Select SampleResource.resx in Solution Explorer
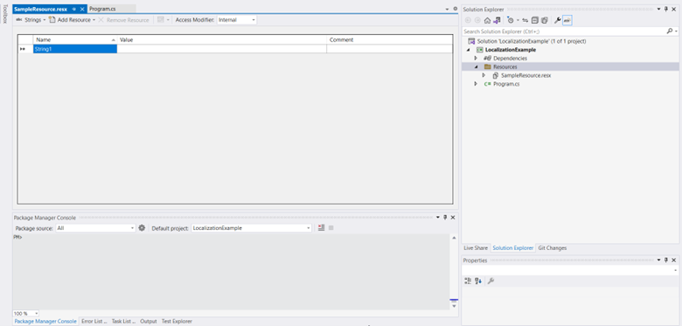The image size is (682, 326). (525, 75)
